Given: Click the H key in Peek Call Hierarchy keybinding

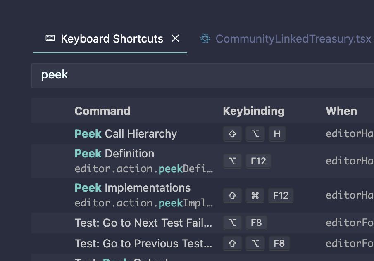Looking at the screenshot, I should [277, 134].
